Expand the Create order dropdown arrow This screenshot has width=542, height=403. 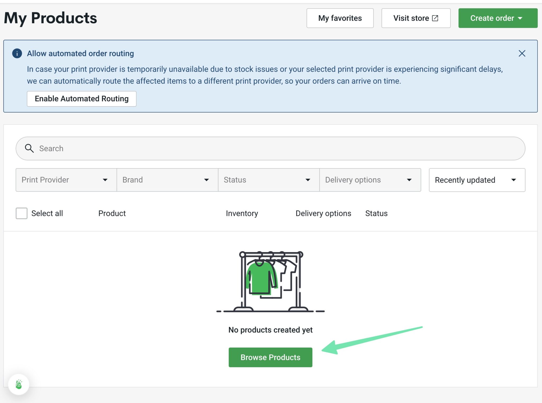[520, 18]
